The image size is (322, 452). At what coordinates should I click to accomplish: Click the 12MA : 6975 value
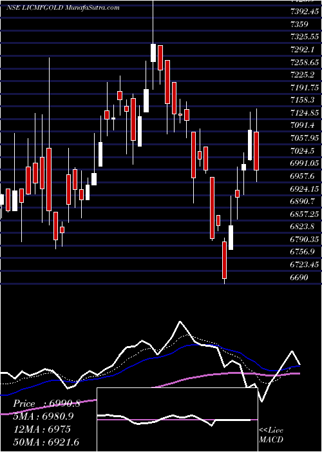click(42, 429)
